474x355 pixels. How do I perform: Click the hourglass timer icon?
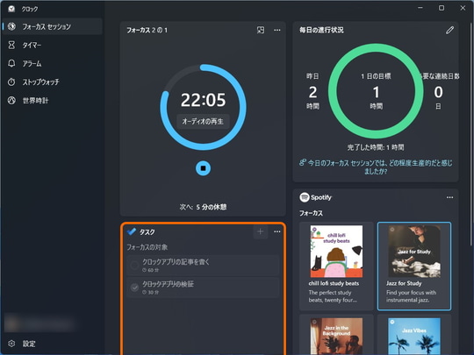coord(11,46)
